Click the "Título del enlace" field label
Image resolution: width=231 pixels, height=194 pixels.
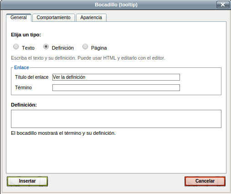point(31,77)
